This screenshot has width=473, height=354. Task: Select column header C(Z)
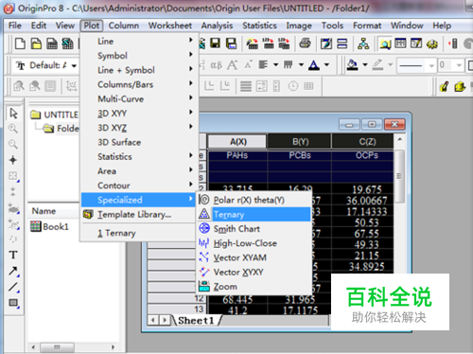pyautogui.click(x=362, y=142)
